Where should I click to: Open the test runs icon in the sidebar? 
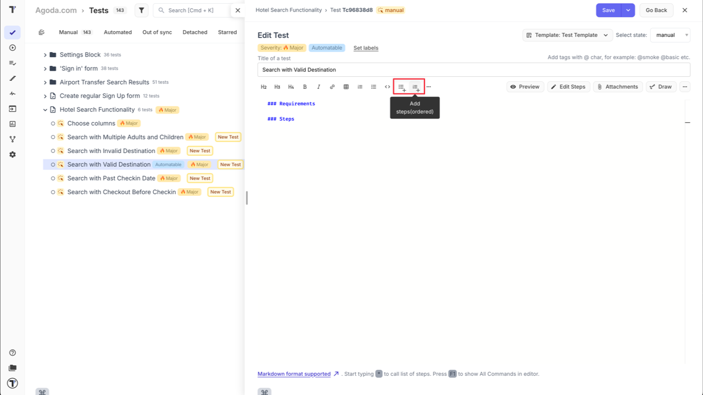12,48
